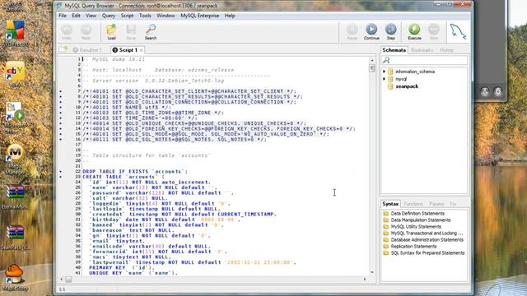
Task: Click the editor scroll up arrow
Action: [371, 60]
